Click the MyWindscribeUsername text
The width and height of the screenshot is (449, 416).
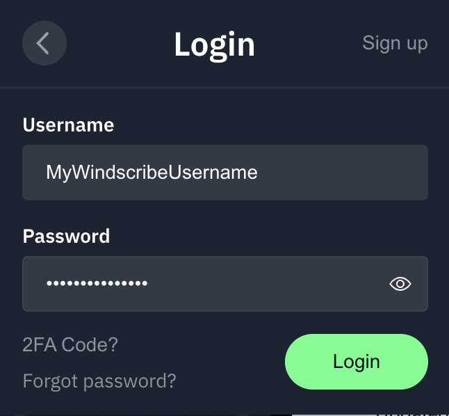tap(152, 173)
